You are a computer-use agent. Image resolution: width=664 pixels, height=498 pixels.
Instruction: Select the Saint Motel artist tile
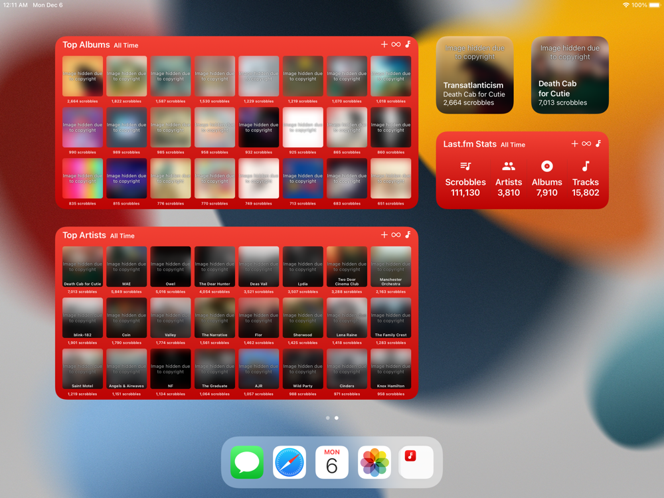click(x=82, y=369)
